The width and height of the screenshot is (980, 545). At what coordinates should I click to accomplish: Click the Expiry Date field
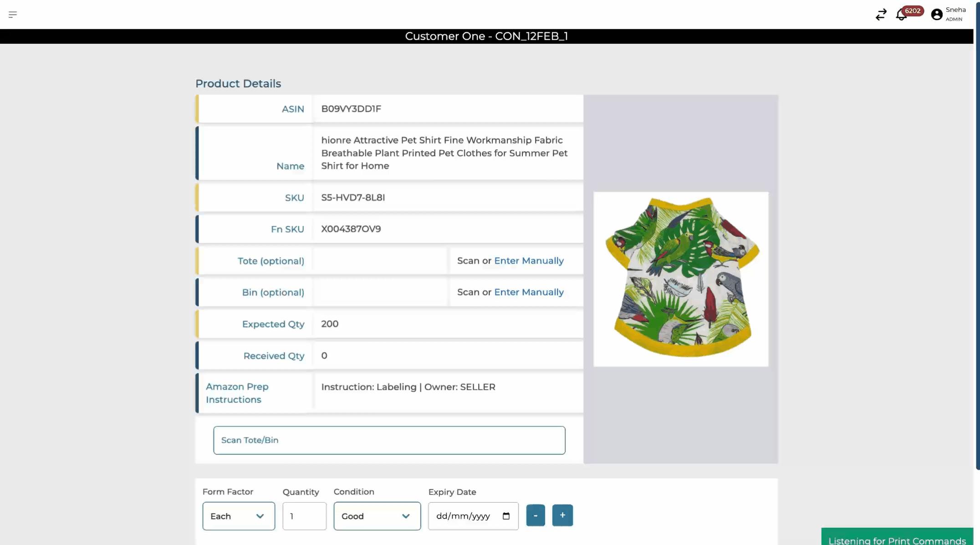tap(463, 516)
